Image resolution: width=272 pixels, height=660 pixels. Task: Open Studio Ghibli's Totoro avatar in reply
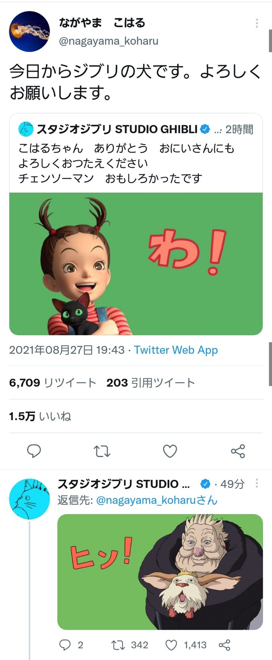coord(29,499)
